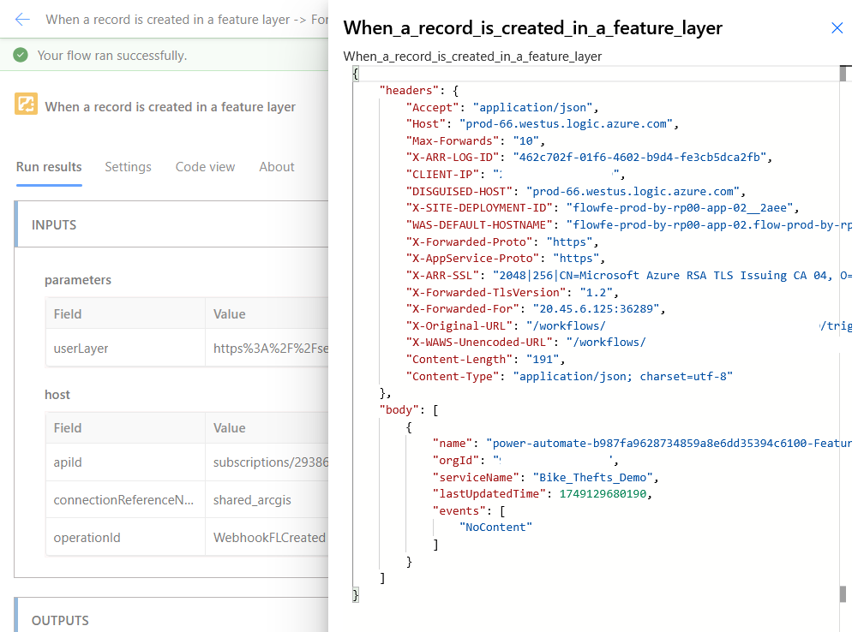Viewport: 858px width, 632px height.
Task: Open the Code view tab
Action: tap(205, 167)
